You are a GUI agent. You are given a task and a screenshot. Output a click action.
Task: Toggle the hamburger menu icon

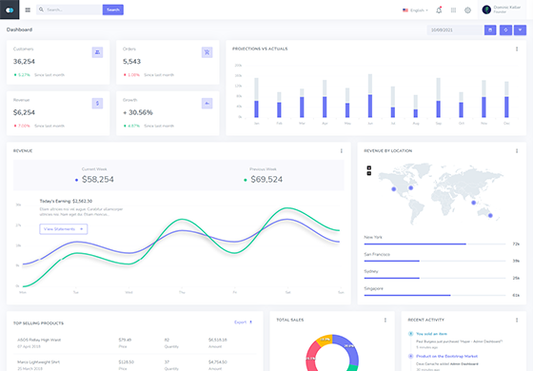click(28, 10)
